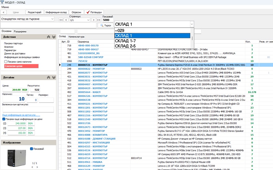Open order code 51010100050_BG
This screenshot has height=170, width=273.
click(x=89, y=53)
